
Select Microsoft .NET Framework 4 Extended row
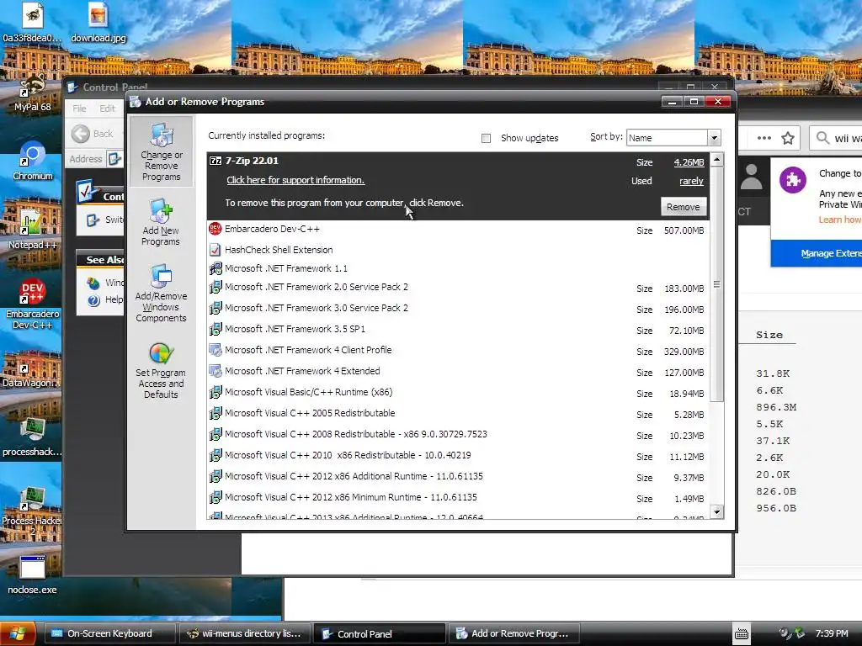pyautogui.click(x=459, y=371)
